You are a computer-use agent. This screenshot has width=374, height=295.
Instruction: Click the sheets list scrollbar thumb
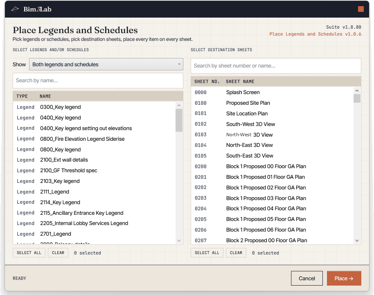(357, 98)
